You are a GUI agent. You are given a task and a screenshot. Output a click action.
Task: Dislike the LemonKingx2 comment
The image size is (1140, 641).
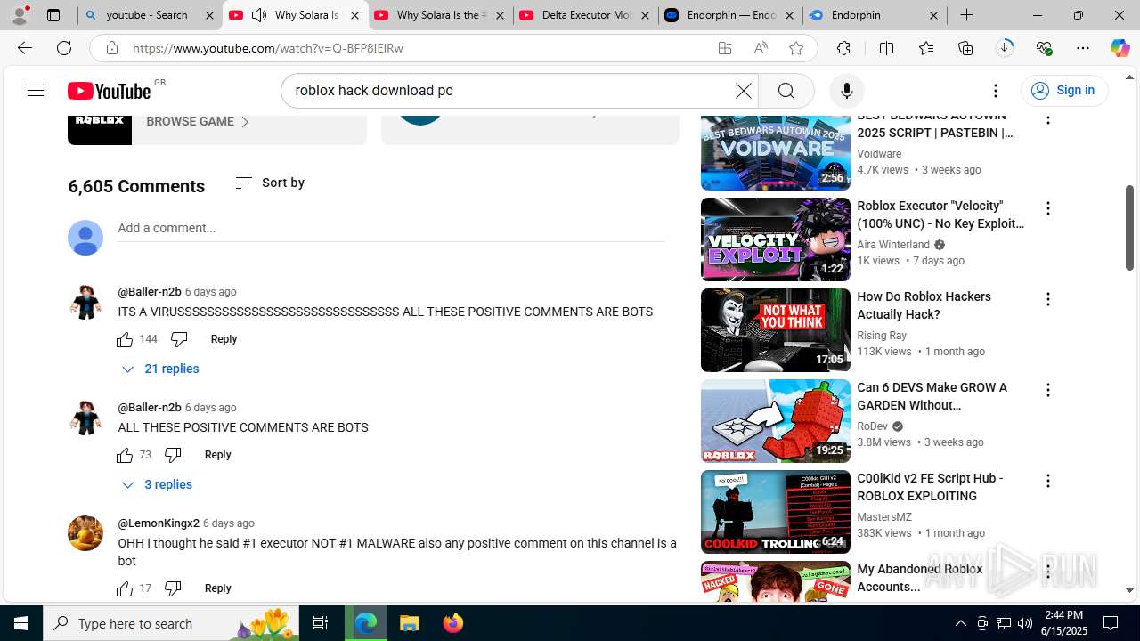point(173,588)
